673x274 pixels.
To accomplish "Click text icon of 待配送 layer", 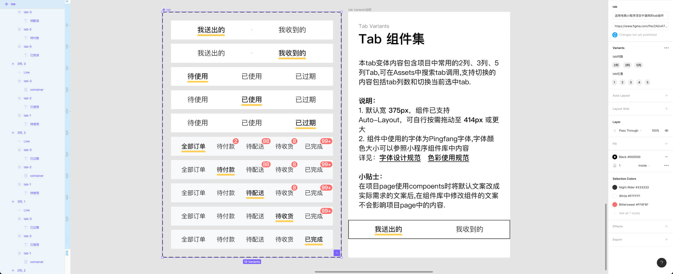I will [x=26, y=21].
